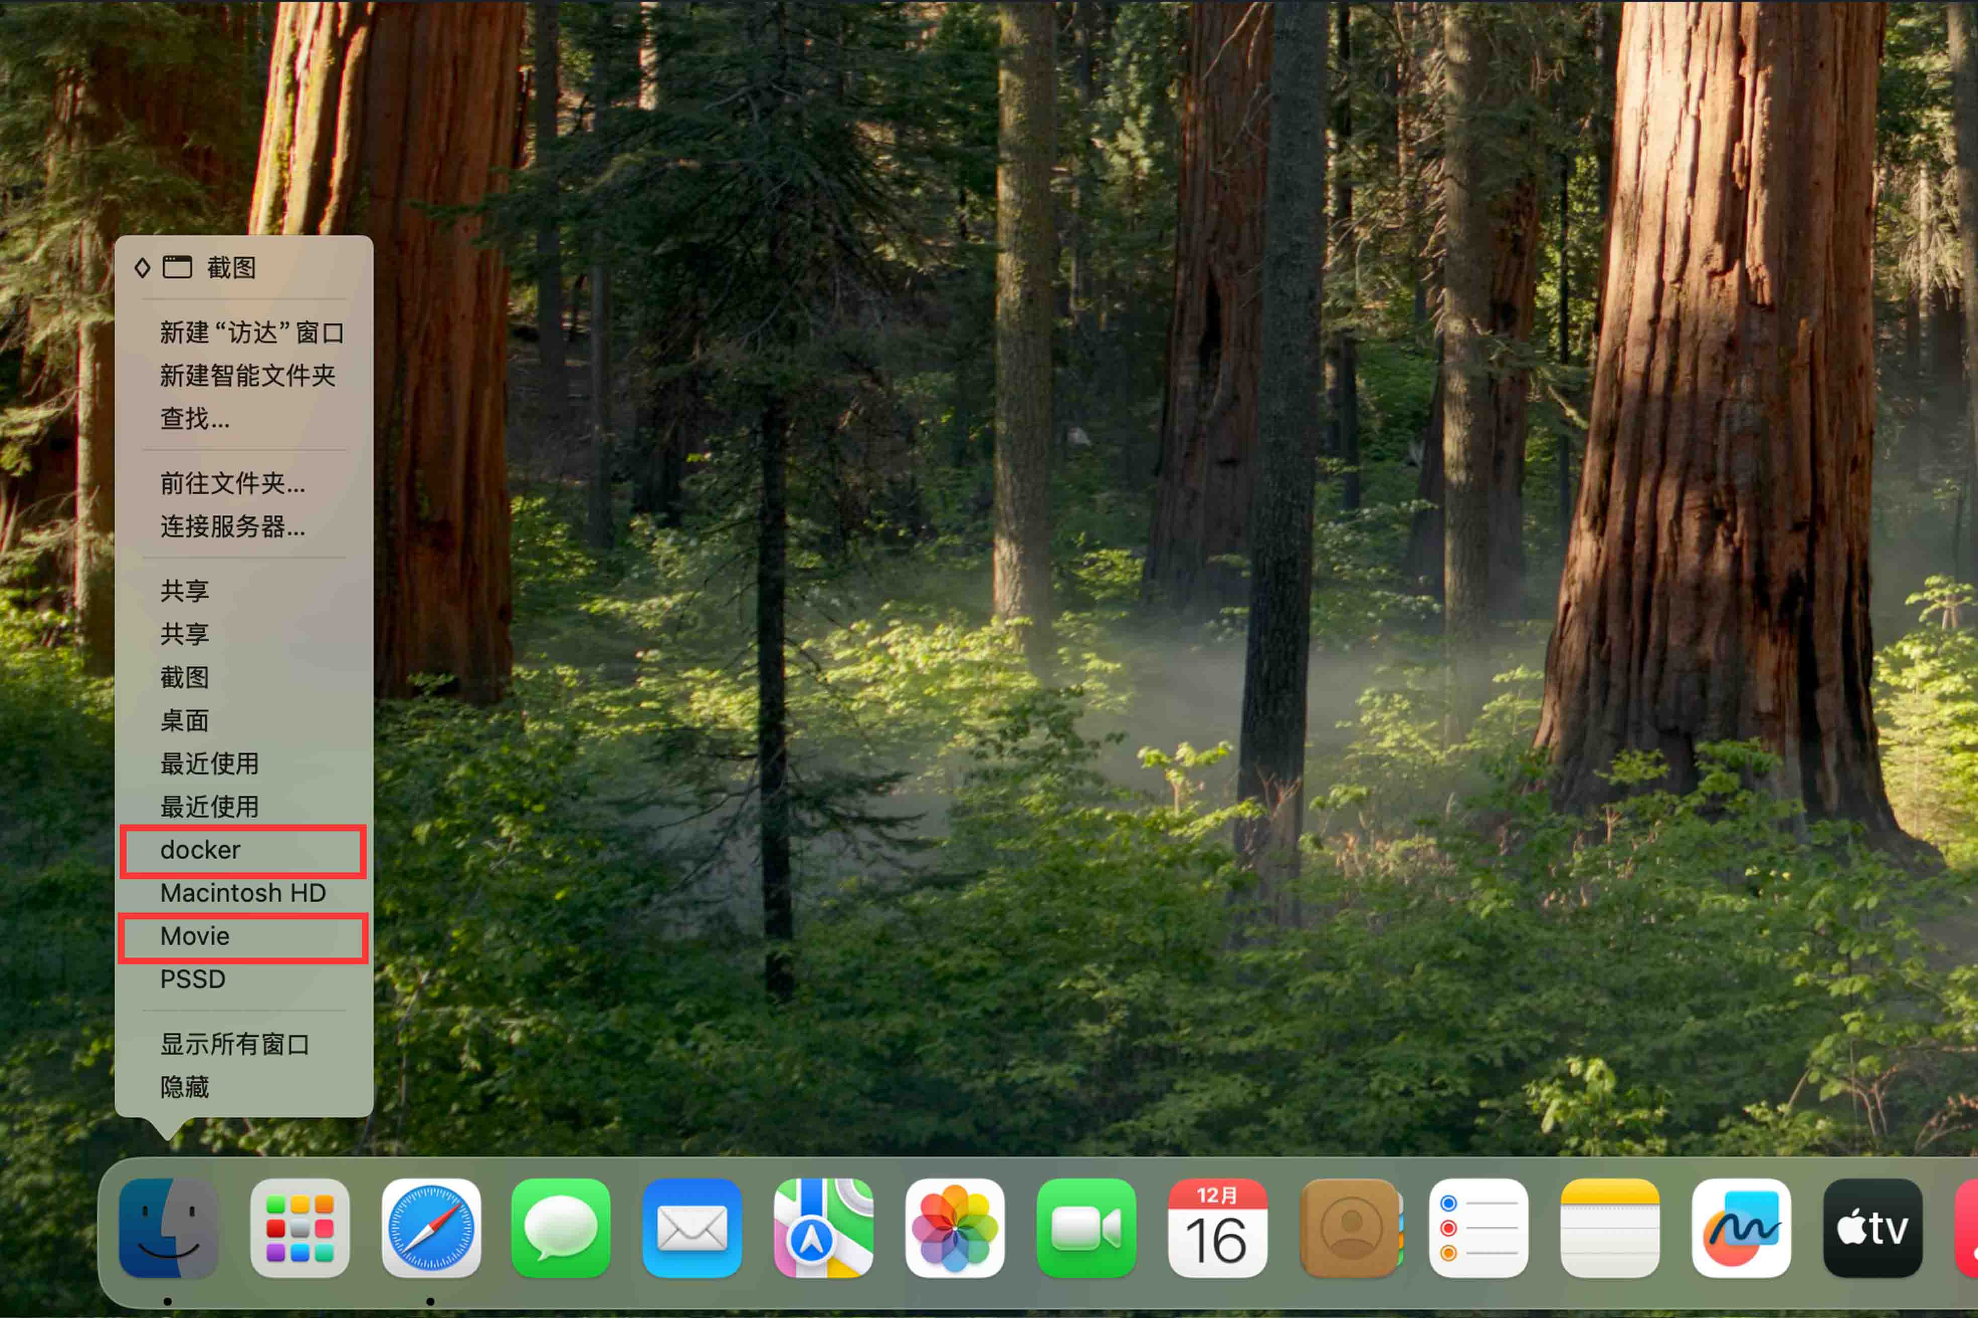1978x1318 pixels.
Task: Open the Reminders app icon
Action: (1478, 1228)
